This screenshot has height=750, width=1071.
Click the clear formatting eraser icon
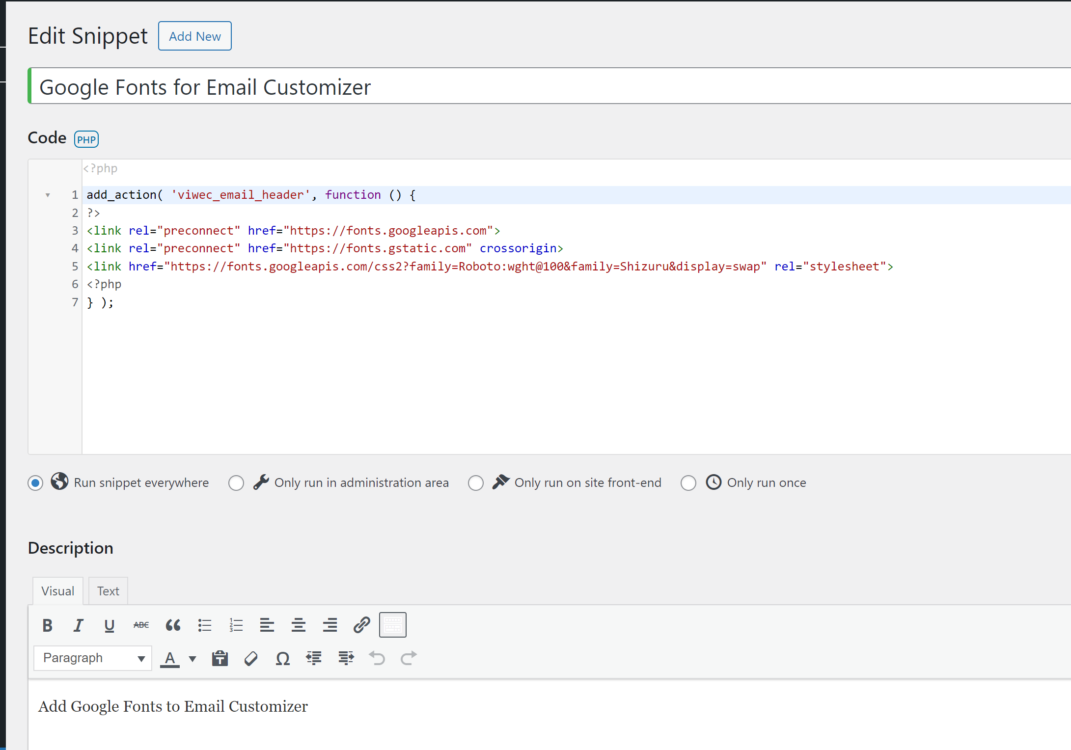[251, 658]
